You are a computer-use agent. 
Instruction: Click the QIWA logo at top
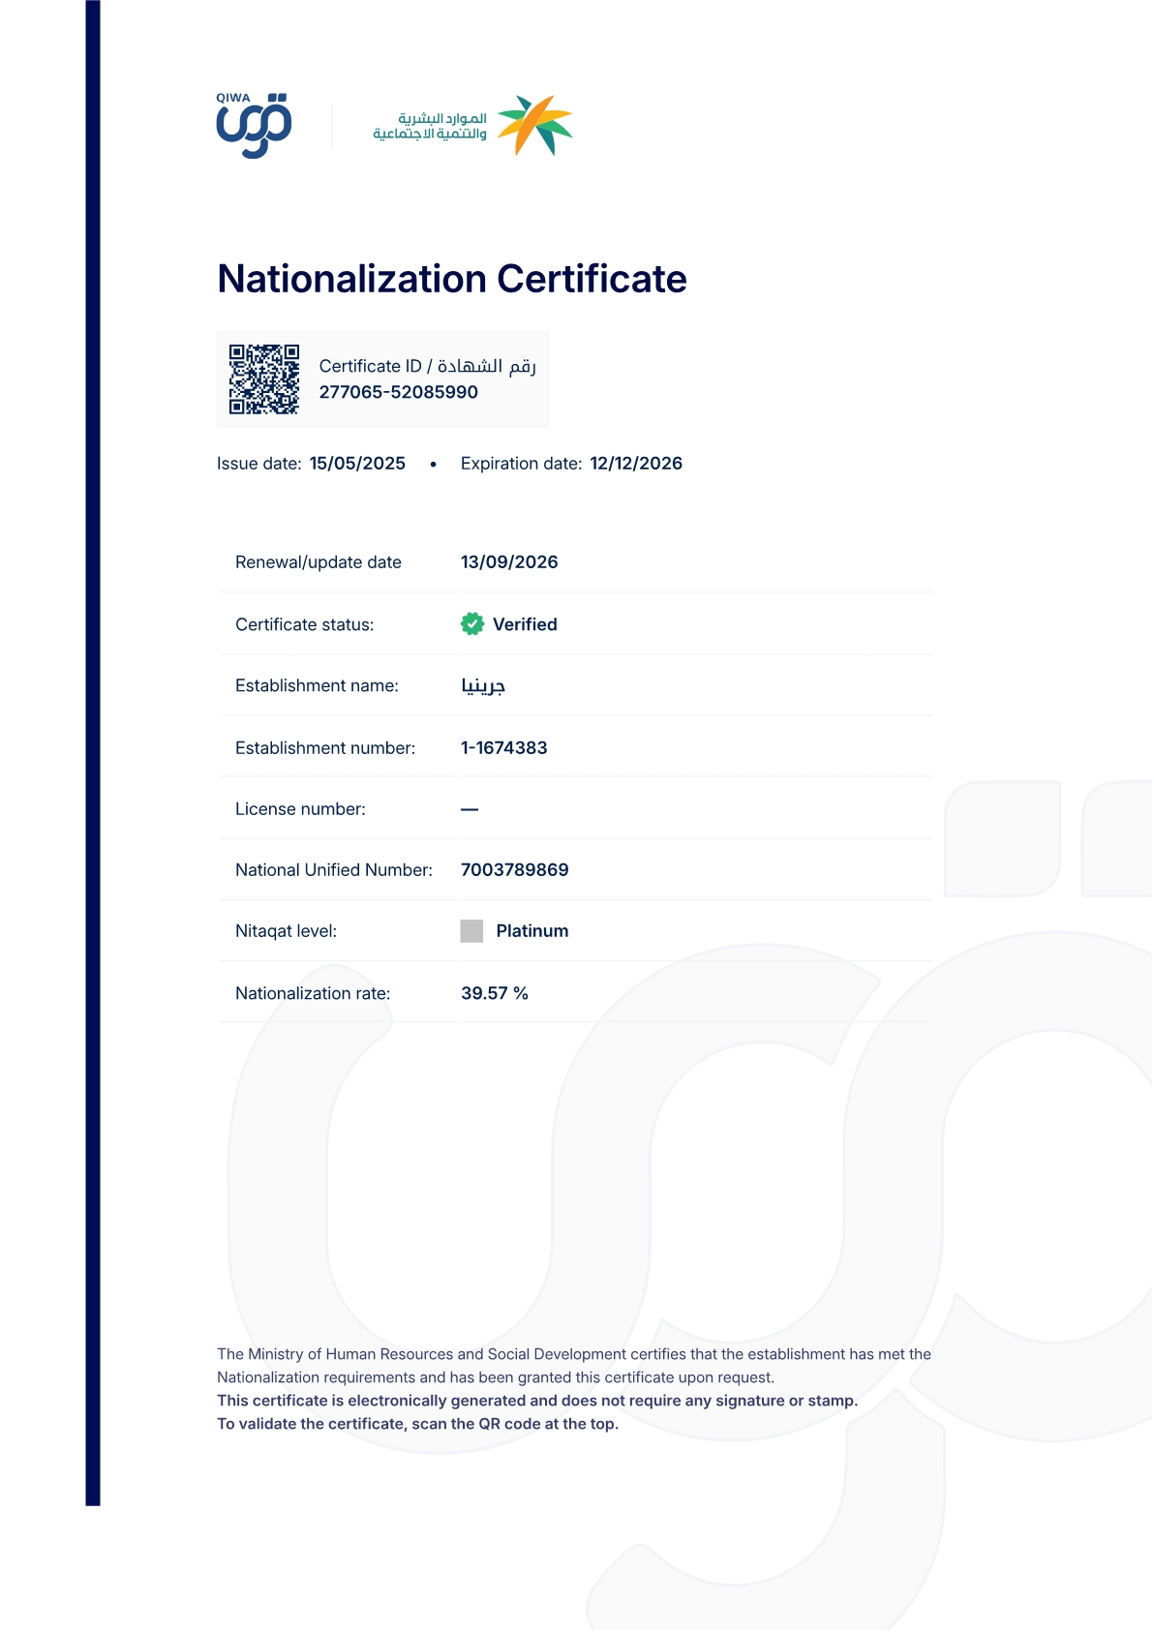pos(254,126)
